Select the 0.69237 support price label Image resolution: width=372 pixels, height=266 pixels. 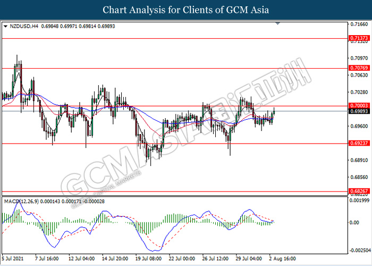[x=359, y=143]
